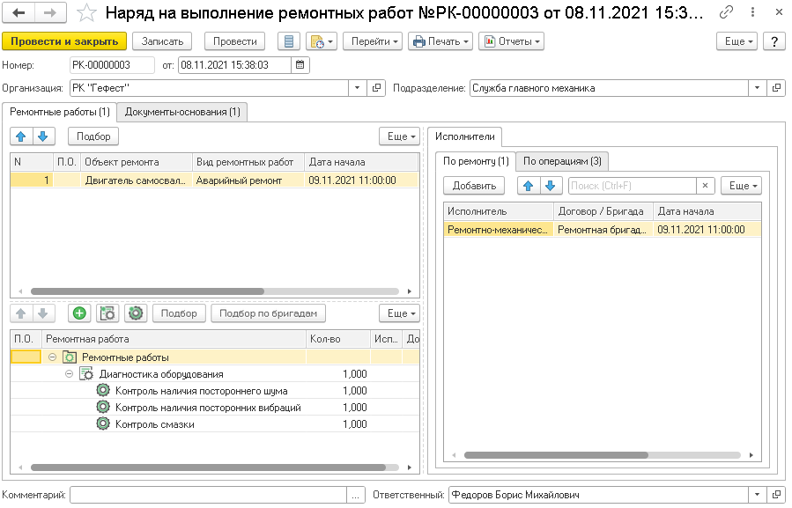Click the folder-with-gear group icon button
This screenshot has height=508, width=792.
[107, 313]
